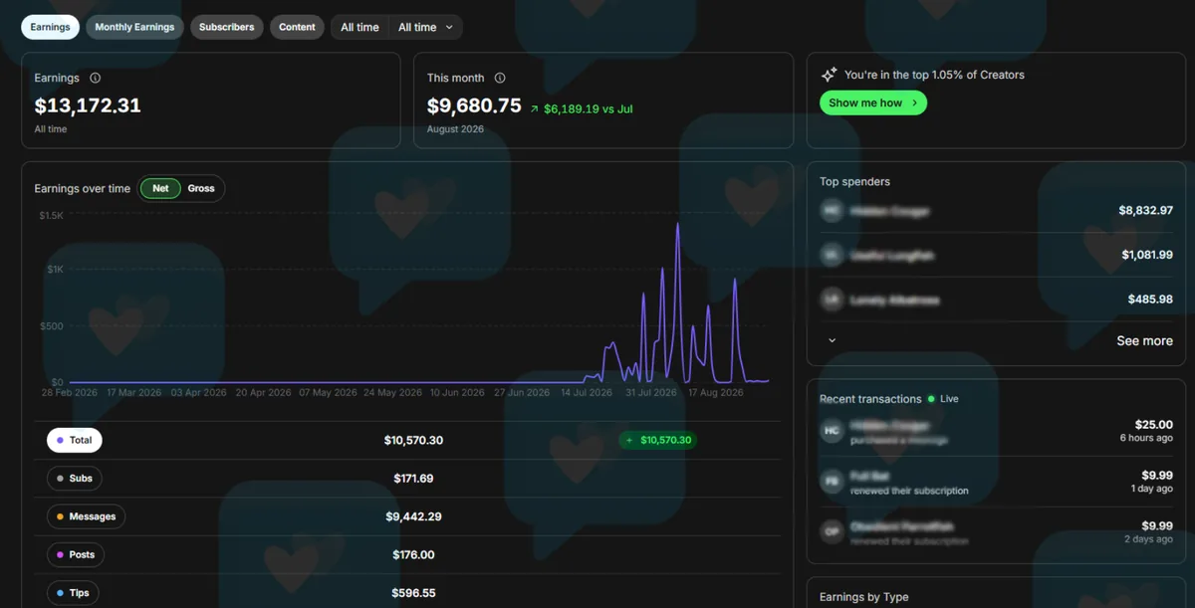The image size is (1195, 608).
Task: Click the green +$10,570.30 badge
Action: click(657, 440)
